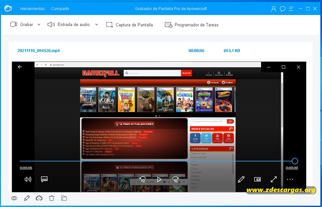Skip forward 30 seconds

click(x=175, y=180)
